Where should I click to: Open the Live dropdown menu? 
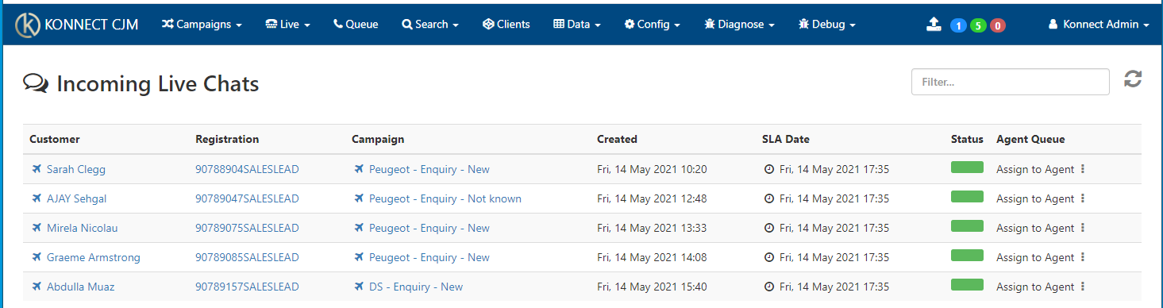click(287, 24)
